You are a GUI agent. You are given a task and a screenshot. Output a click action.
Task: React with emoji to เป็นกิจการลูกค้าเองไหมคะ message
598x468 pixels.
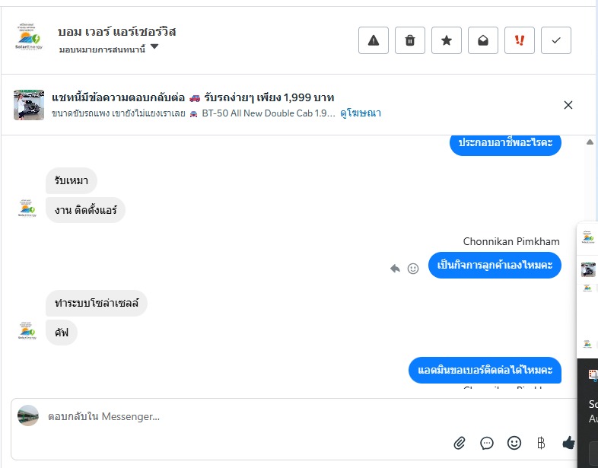(x=413, y=268)
